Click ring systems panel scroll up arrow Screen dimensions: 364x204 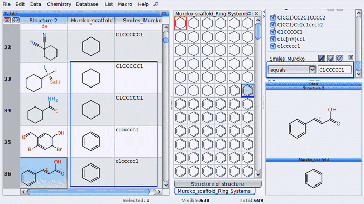pos(257,20)
